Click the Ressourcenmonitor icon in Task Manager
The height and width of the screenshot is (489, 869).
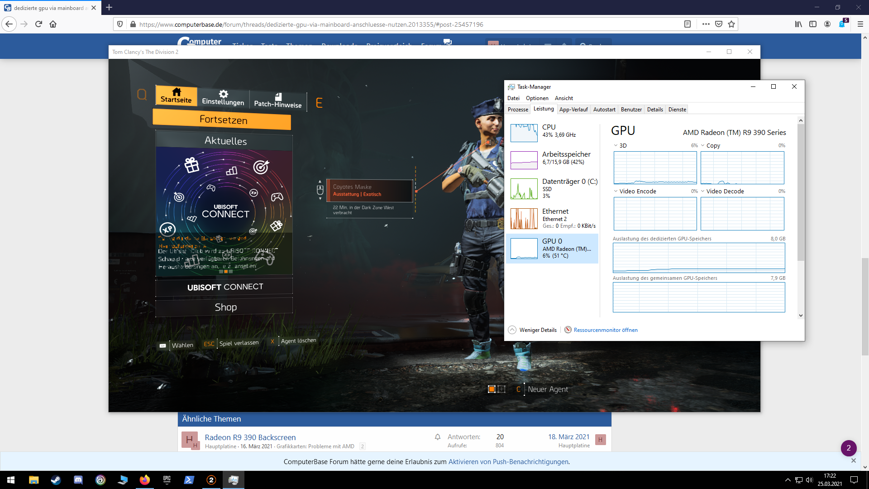point(568,330)
